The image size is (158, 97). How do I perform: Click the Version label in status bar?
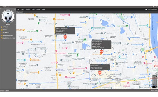tap(154, 91)
